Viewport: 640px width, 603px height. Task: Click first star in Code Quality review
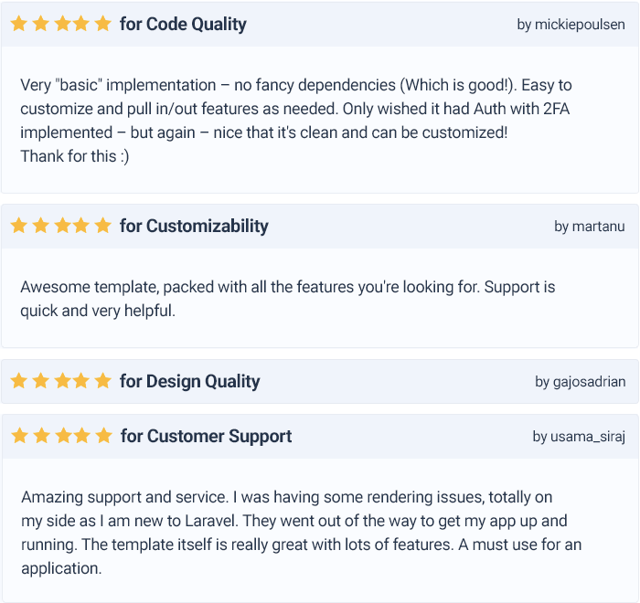[18, 24]
